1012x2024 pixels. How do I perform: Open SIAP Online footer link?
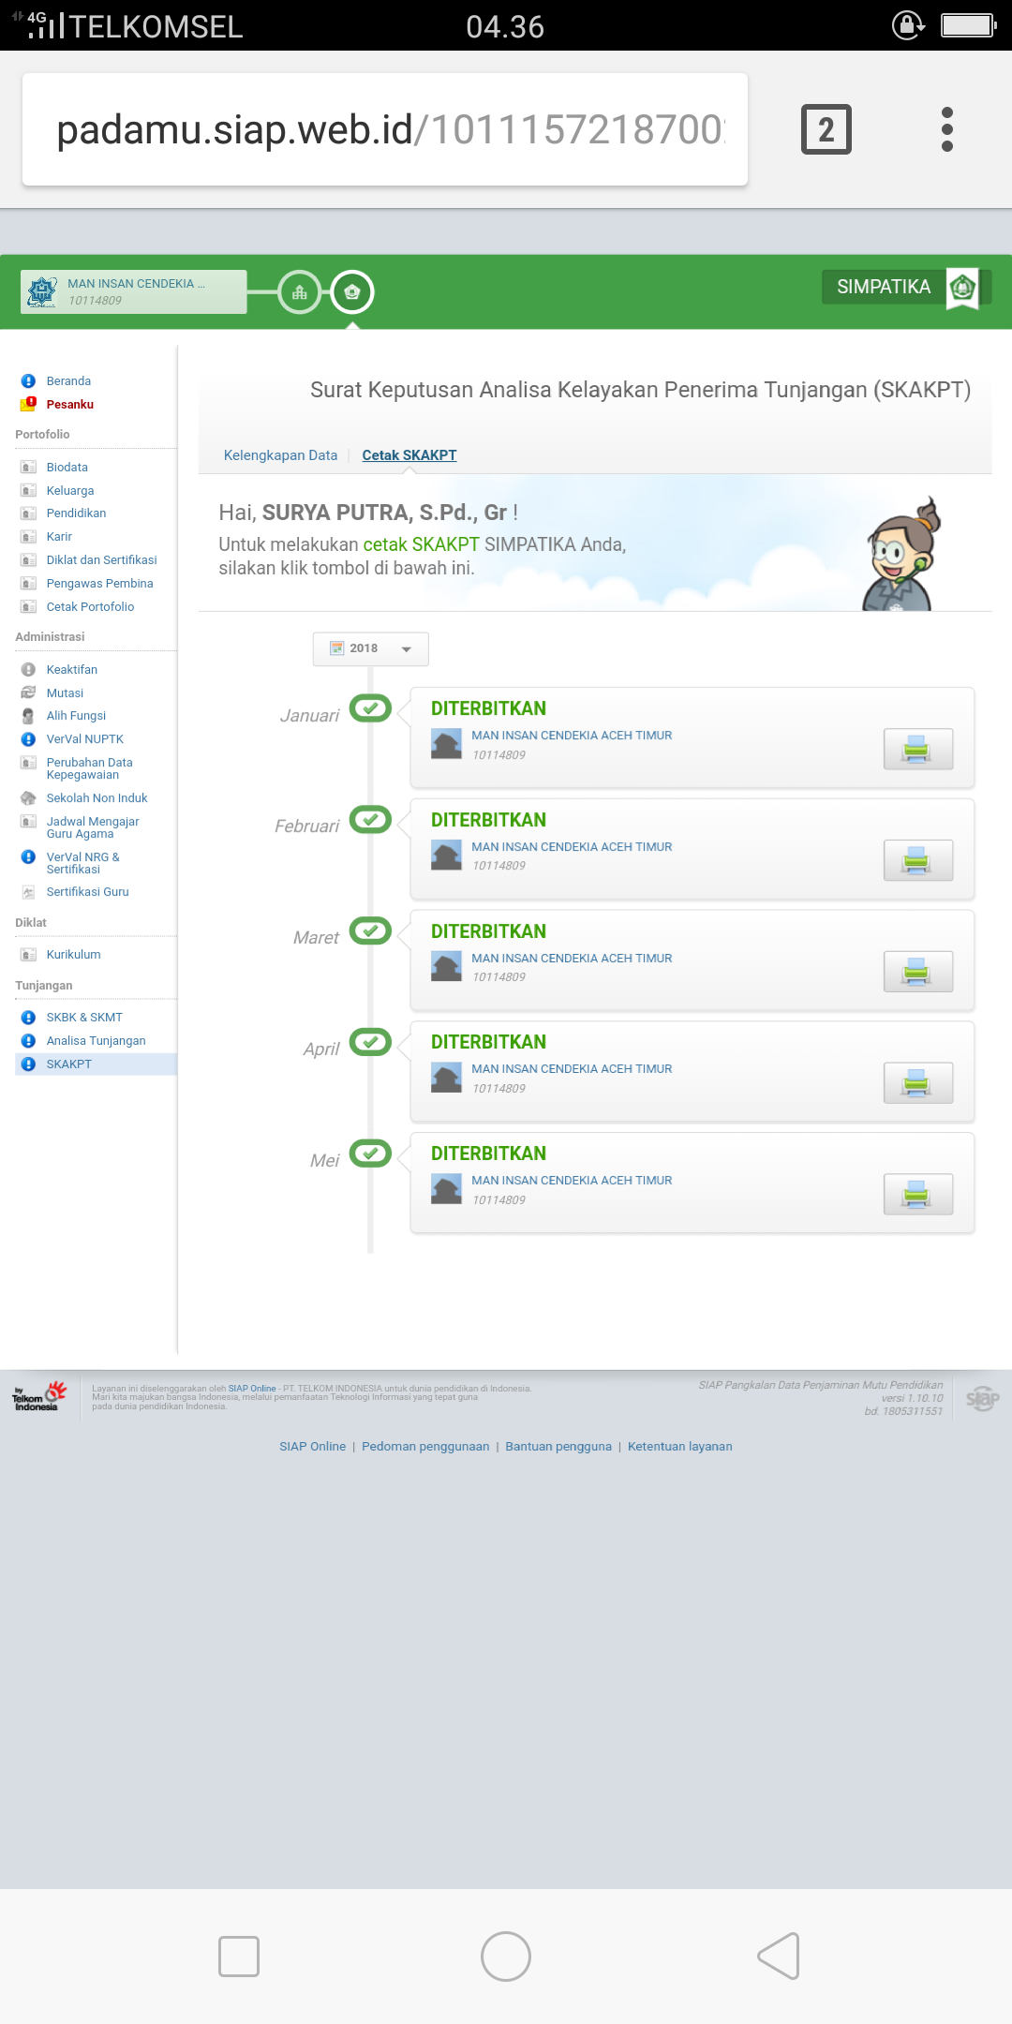(312, 1447)
